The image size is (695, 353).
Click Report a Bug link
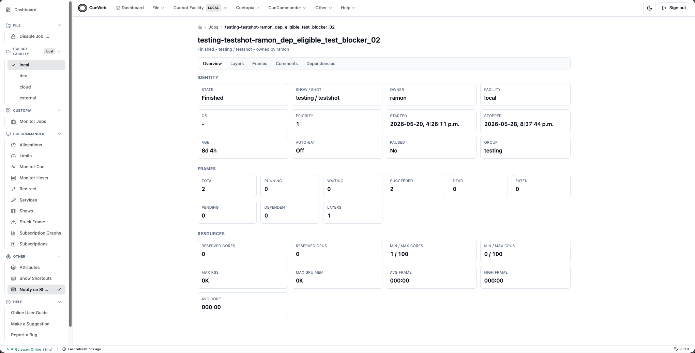pos(24,335)
